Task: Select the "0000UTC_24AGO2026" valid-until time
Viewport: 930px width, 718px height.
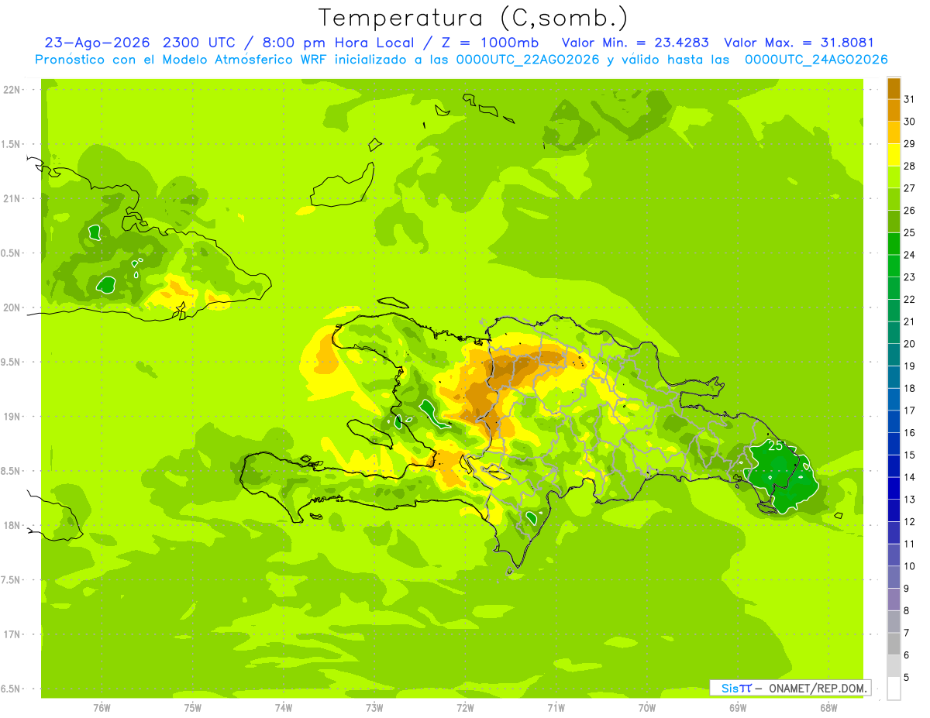Action: [816, 60]
